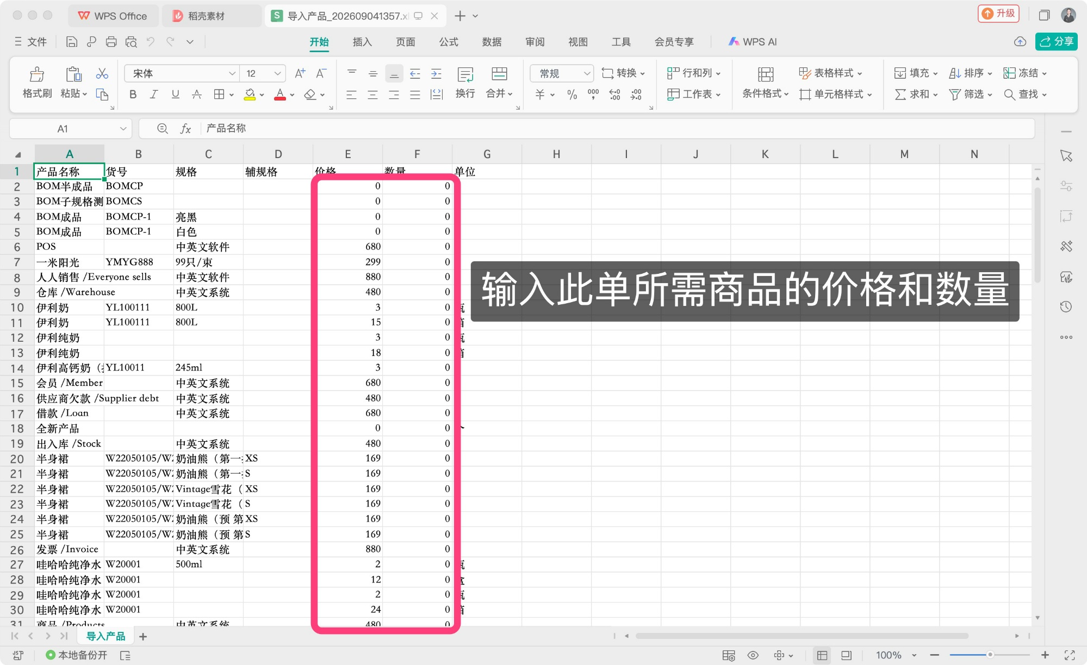Click the Format Painter (格式刷) icon
The image size is (1087, 665).
coord(37,74)
